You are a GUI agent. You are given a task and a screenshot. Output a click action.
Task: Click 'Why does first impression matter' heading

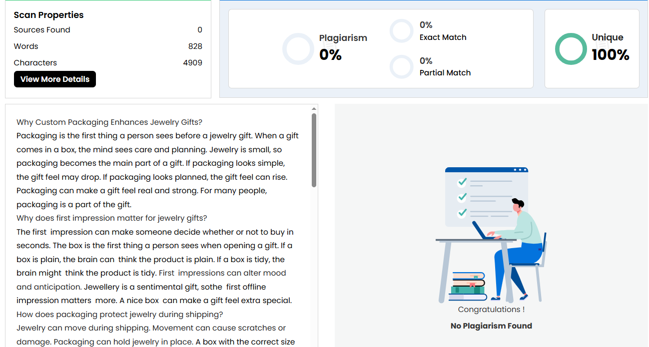(111, 218)
